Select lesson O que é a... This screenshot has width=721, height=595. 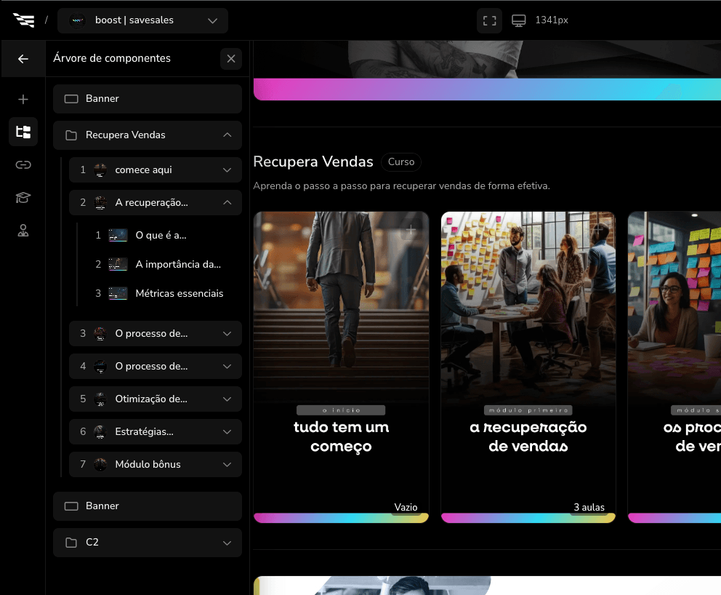click(x=161, y=235)
